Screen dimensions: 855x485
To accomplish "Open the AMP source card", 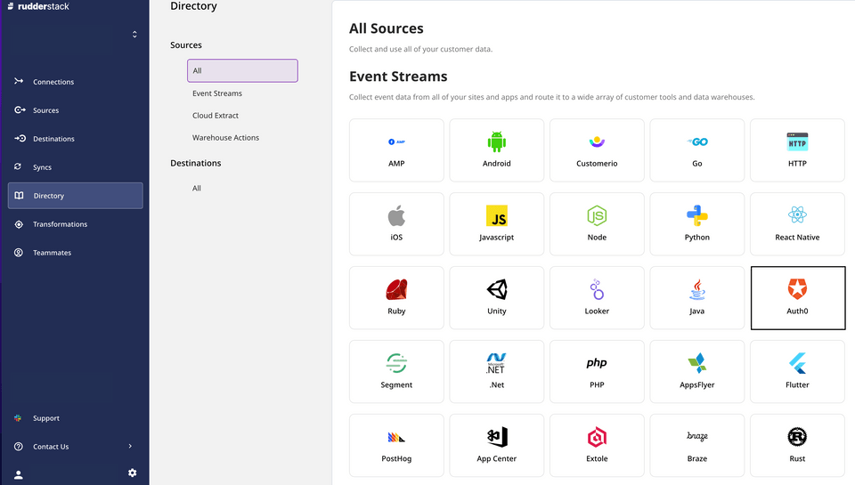I will click(x=396, y=150).
